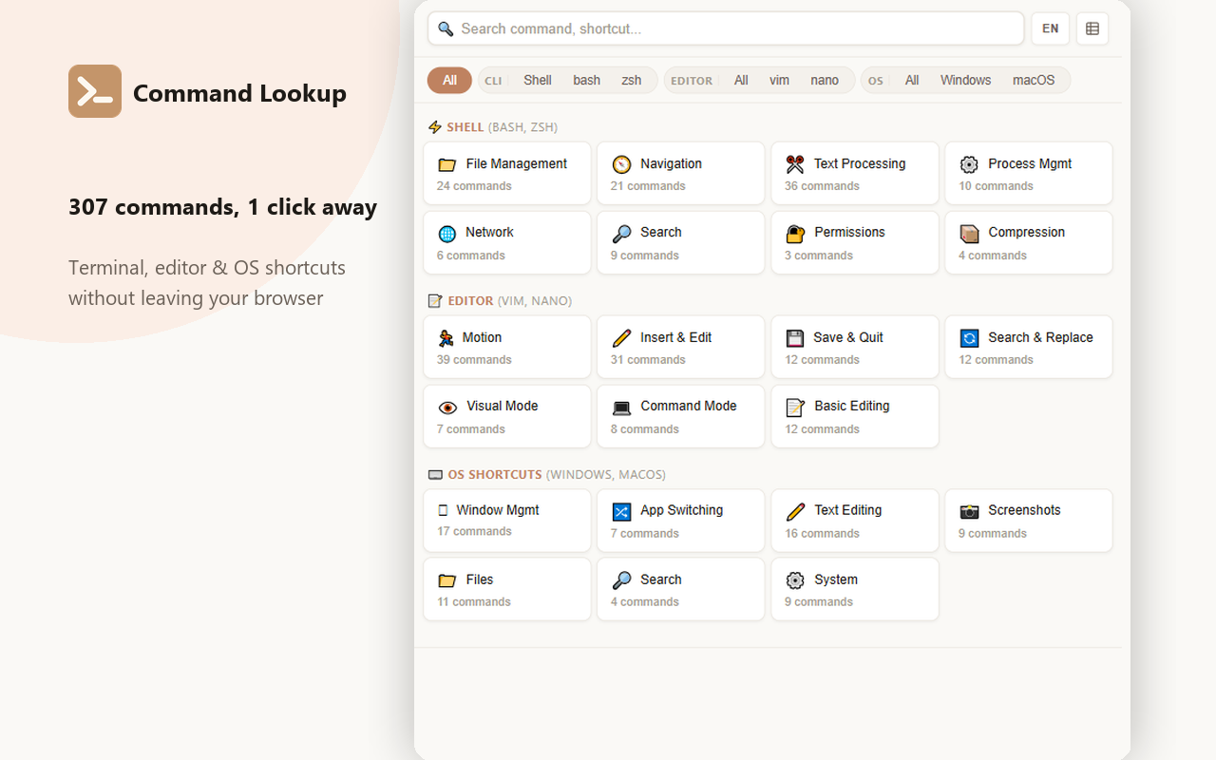
Task: Click the refresh-arrows icon on Search & Replace
Action: point(969,338)
